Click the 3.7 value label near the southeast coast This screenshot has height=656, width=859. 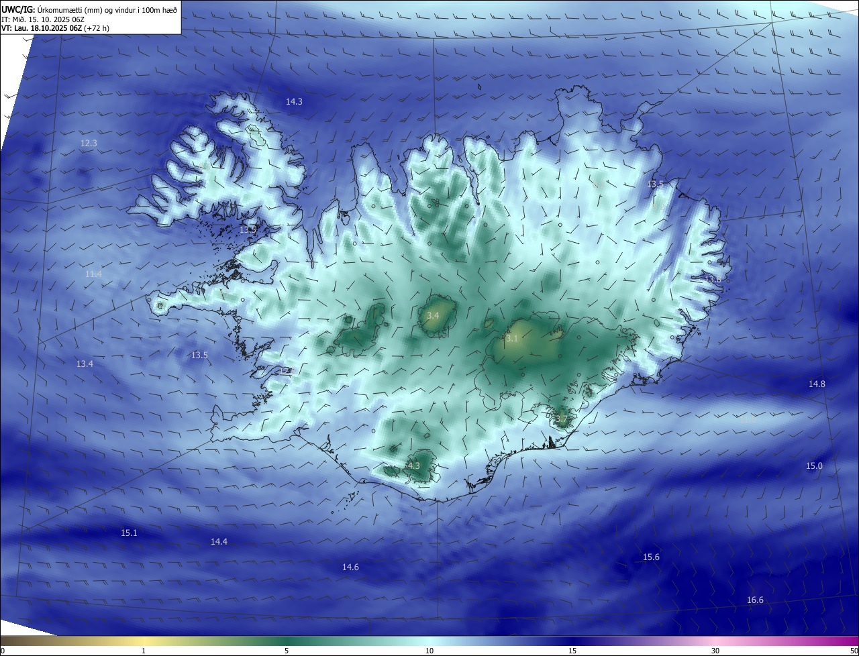pos(561,420)
